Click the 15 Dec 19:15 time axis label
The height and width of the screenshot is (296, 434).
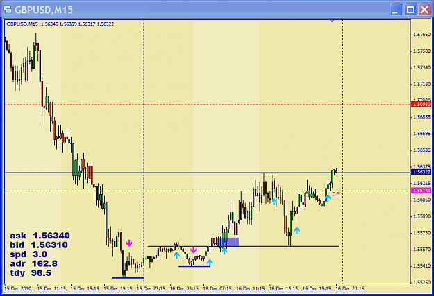(x=118, y=288)
